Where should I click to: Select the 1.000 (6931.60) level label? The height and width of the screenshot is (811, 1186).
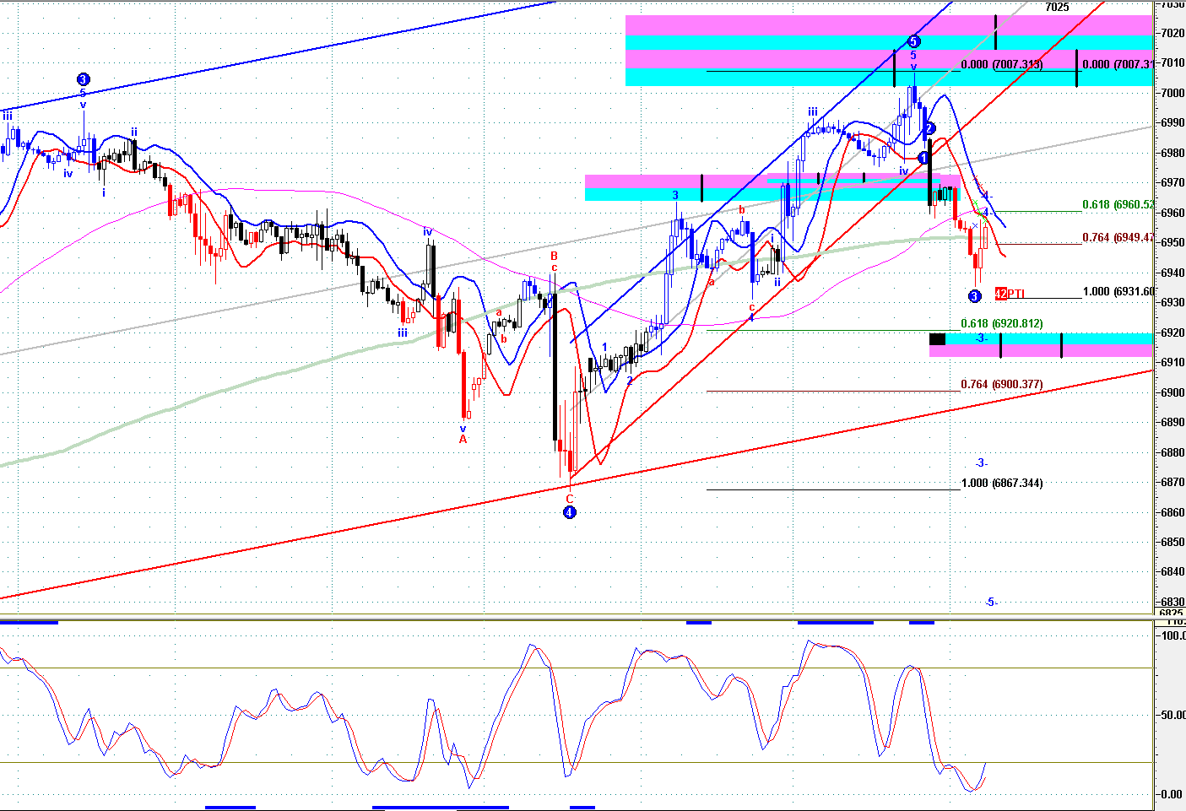[1118, 292]
